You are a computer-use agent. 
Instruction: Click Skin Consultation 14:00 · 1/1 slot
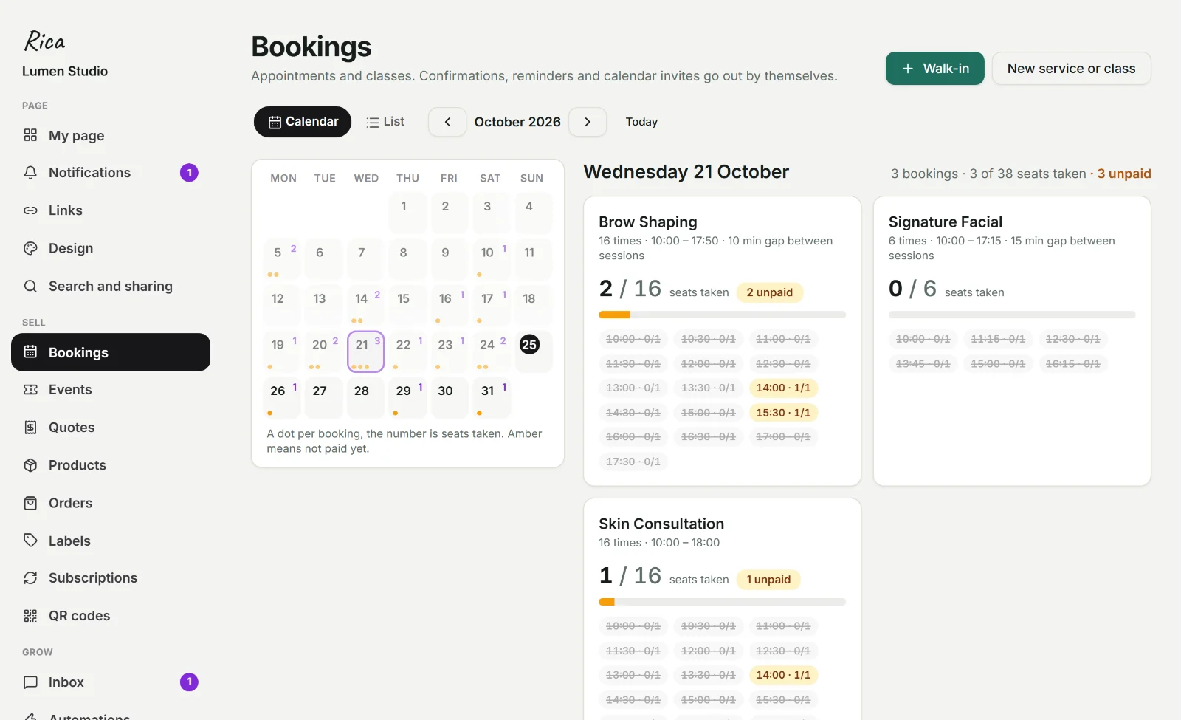coord(783,675)
